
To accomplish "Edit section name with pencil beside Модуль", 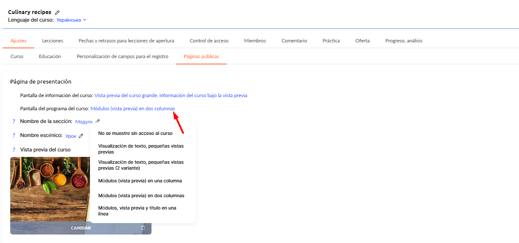I will tap(98, 121).
